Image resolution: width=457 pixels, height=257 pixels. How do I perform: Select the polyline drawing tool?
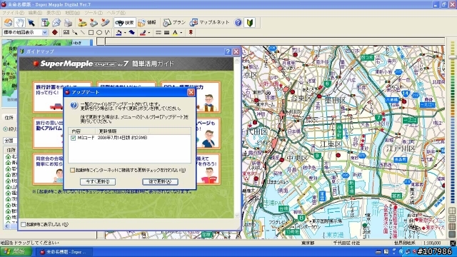click(x=107, y=32)
